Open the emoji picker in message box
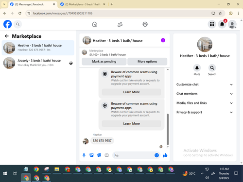243x182 pixels. tap(156, 155)
